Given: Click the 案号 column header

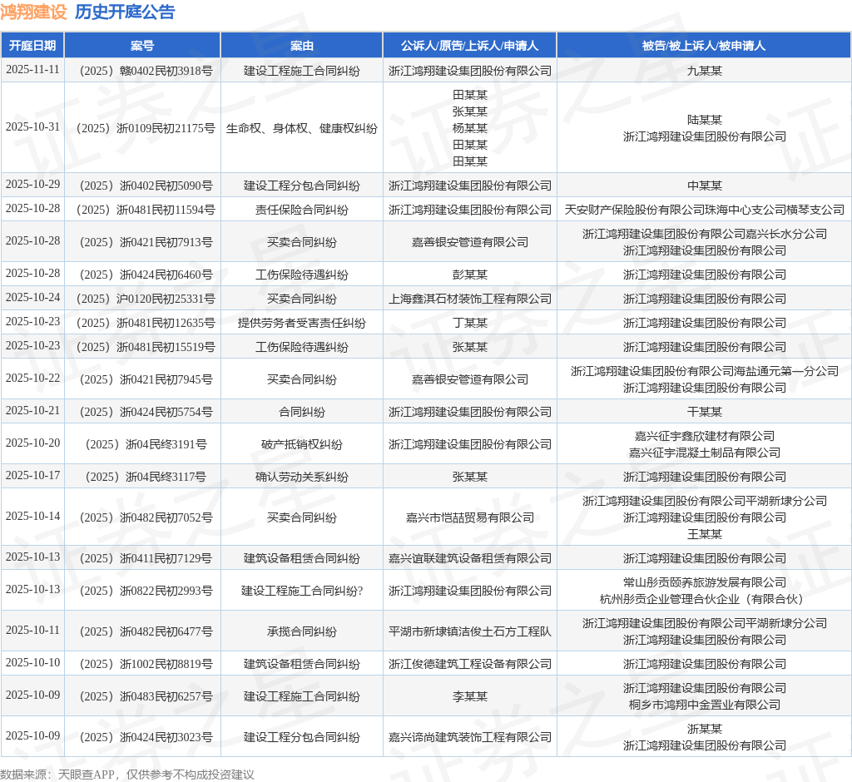Looking at the screenshot, I should (x=142, y=46).
